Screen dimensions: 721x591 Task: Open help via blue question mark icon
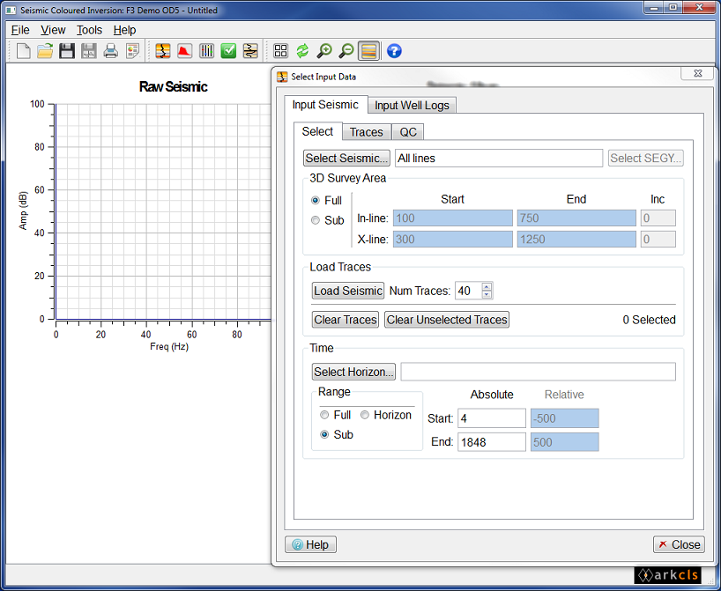click(x=394, y=50)
